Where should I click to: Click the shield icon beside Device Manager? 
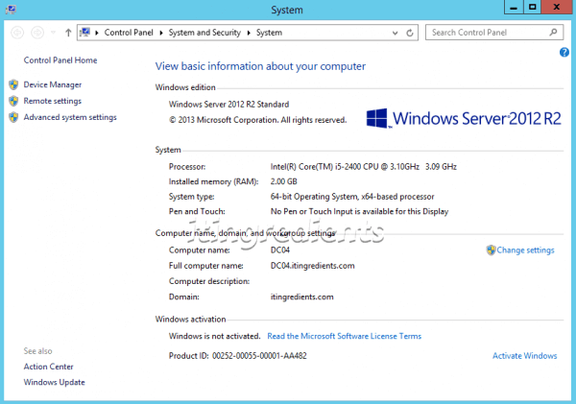[13, 84]
